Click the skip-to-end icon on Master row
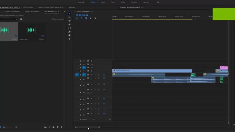This screenshot has width=235, height=132. 110,119
